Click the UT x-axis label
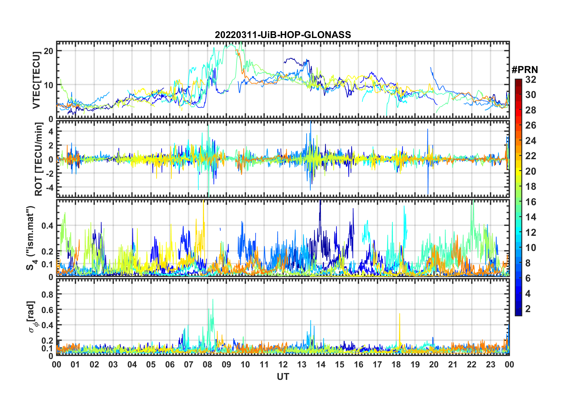Viewport: 566px width, 395px height. [x=283, y=377]
